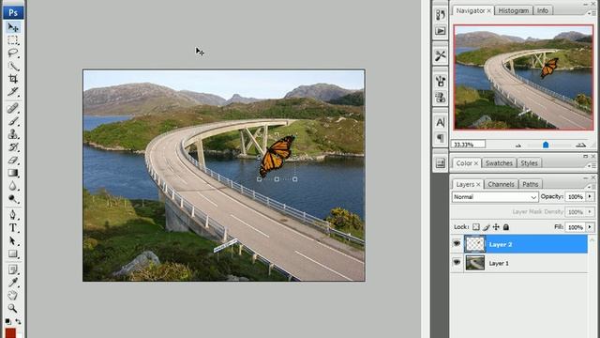Select the Zoom tool
Screen dimensions: 600x338
point(13,309)
